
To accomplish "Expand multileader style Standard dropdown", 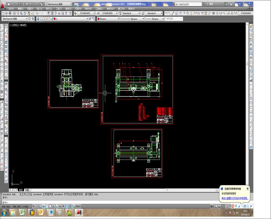I will click(161, 13).
